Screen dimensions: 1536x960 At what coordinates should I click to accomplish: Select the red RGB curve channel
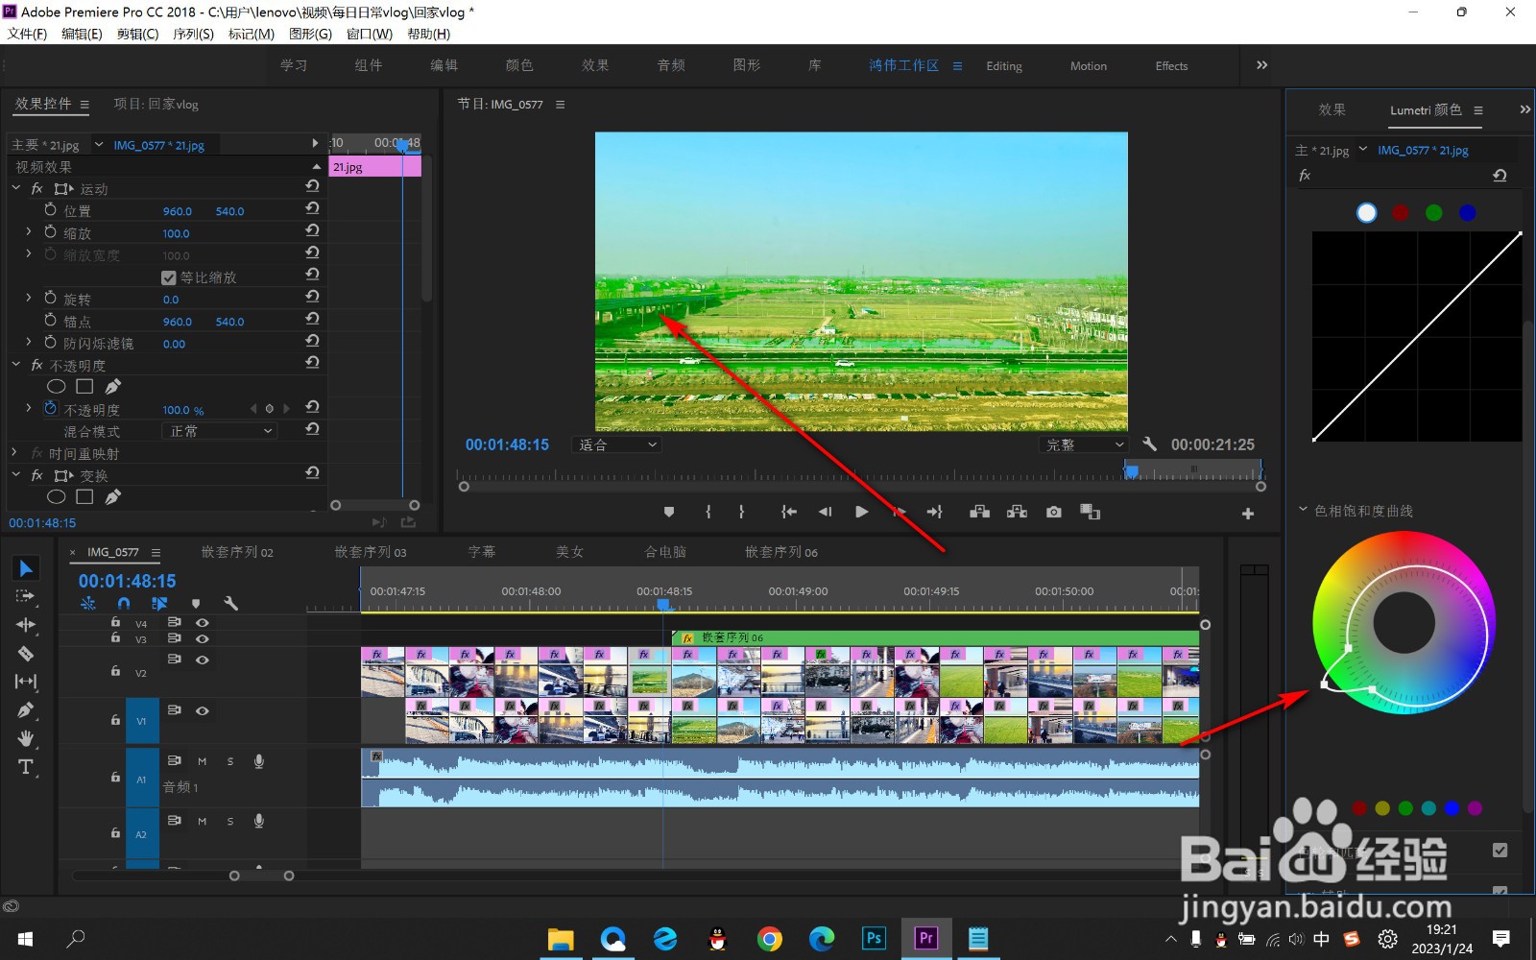1401,213
